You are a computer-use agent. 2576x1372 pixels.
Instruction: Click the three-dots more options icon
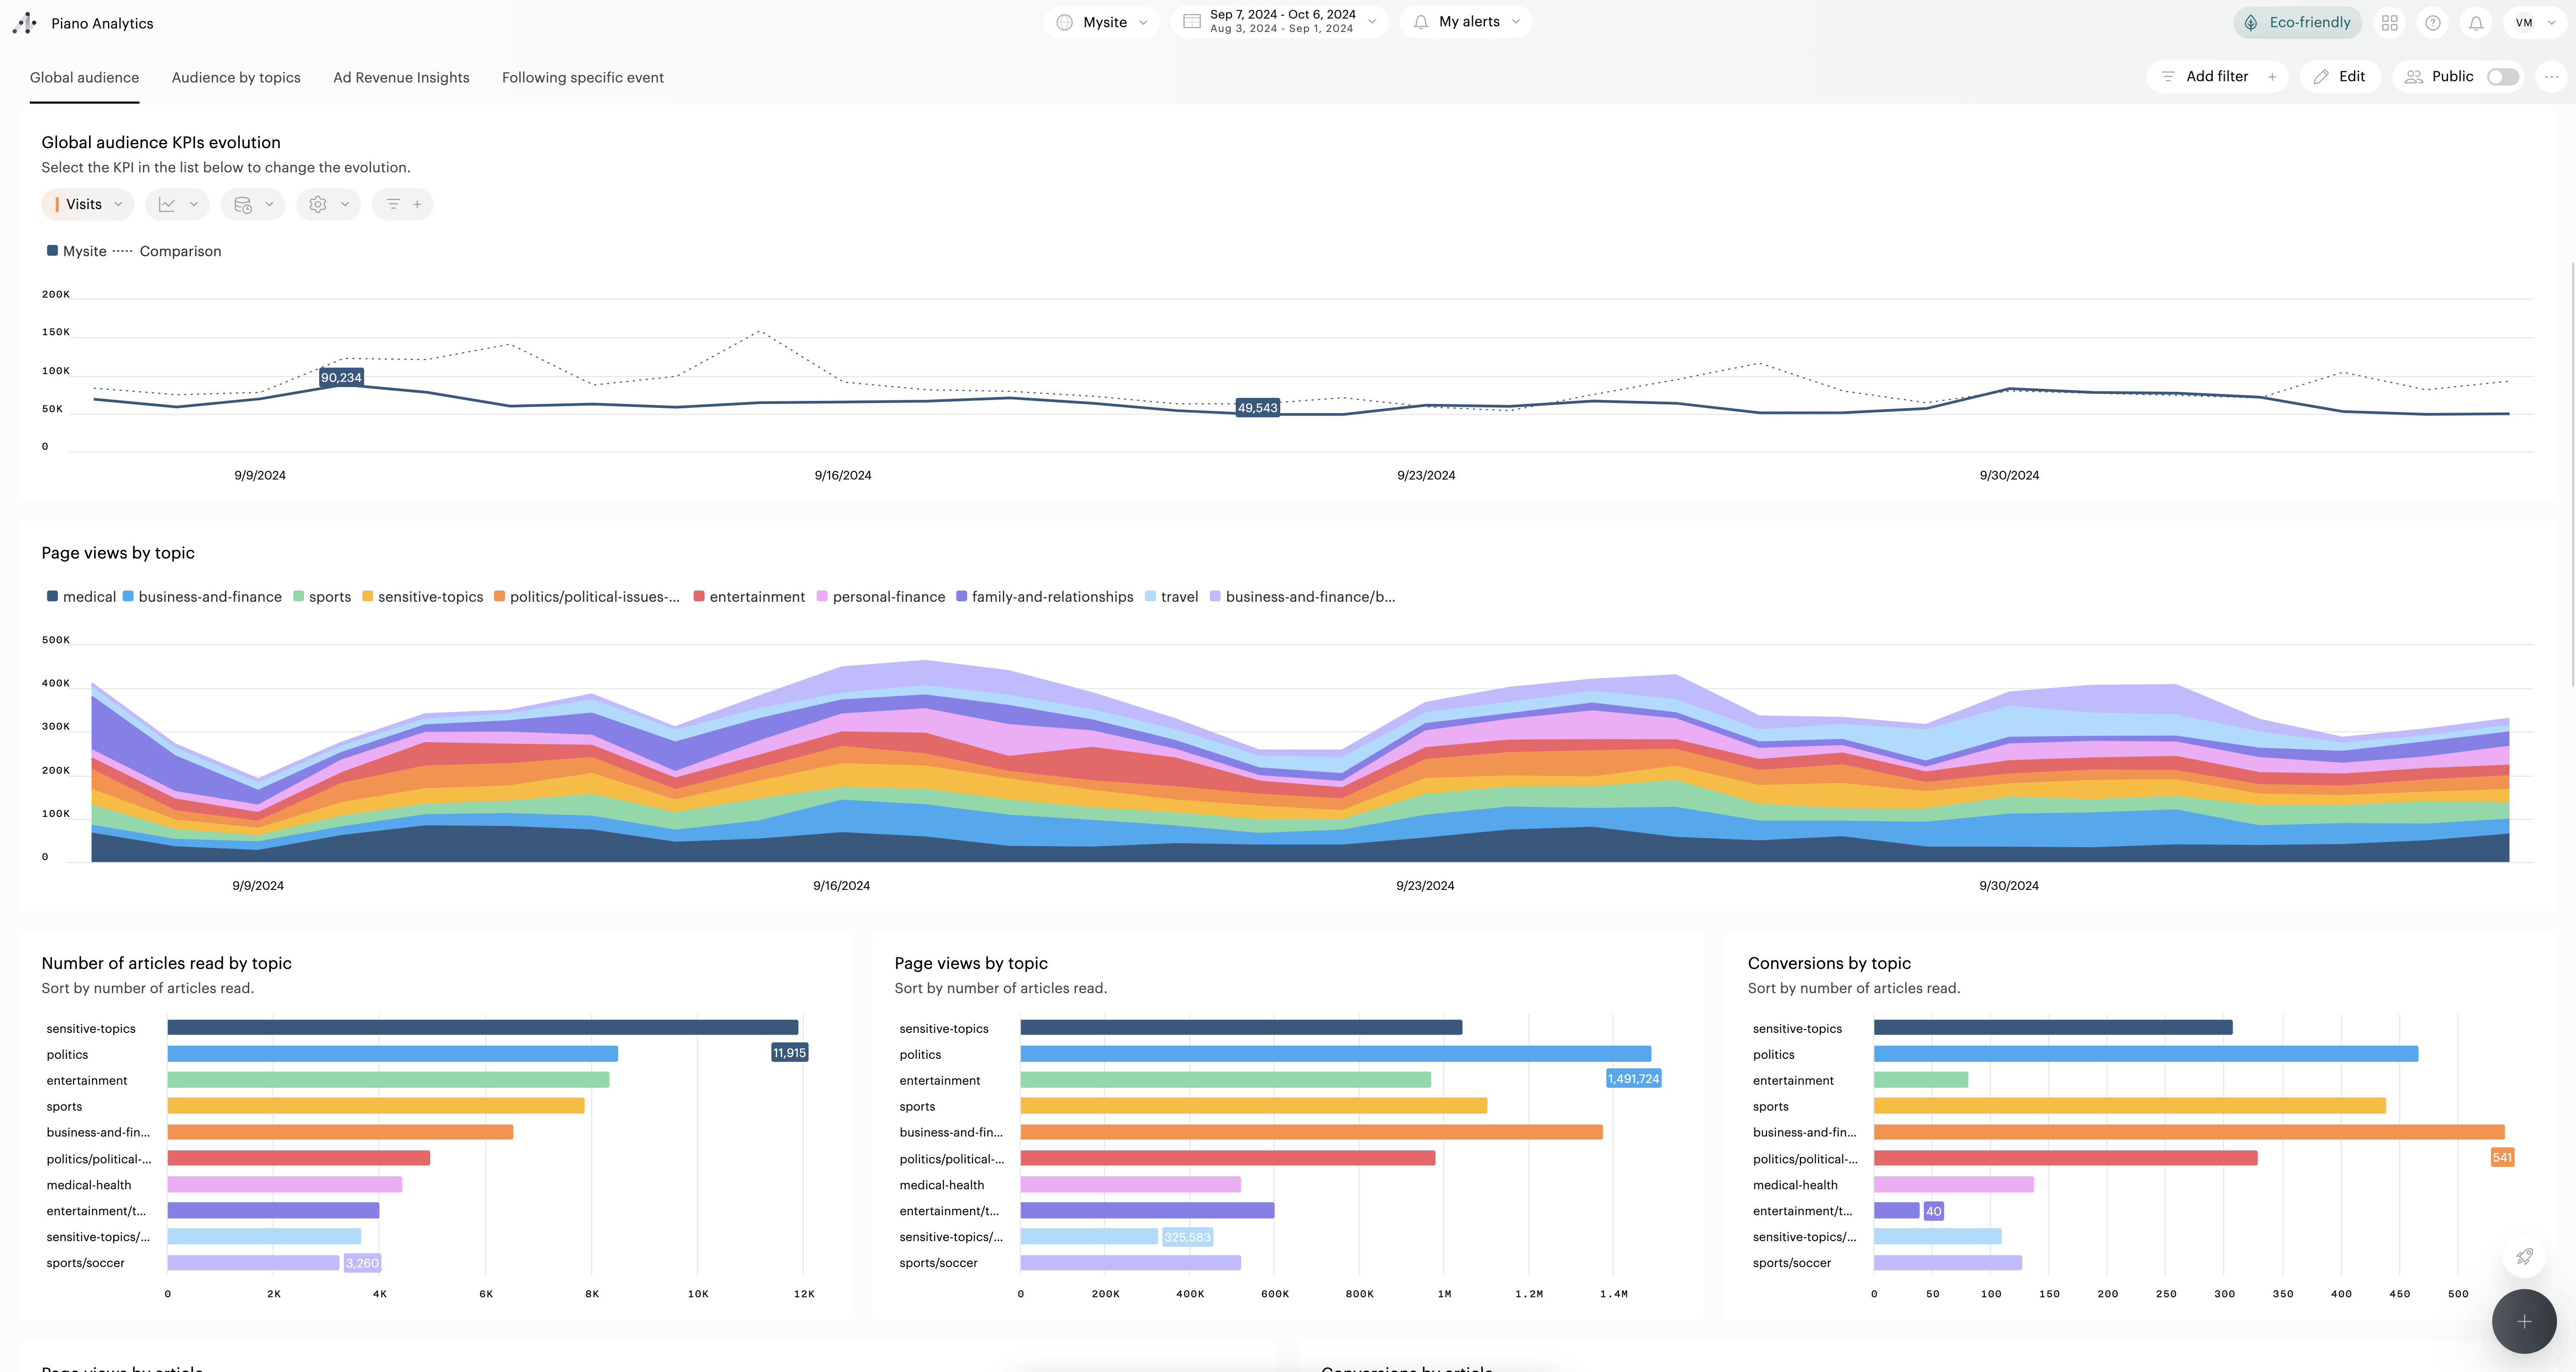coord(2551,77)
